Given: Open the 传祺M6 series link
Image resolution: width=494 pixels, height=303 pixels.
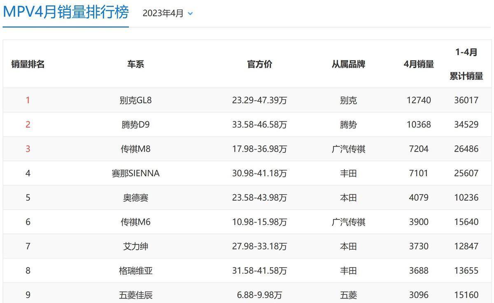Looking at the screenshot, I should (135, 222).
